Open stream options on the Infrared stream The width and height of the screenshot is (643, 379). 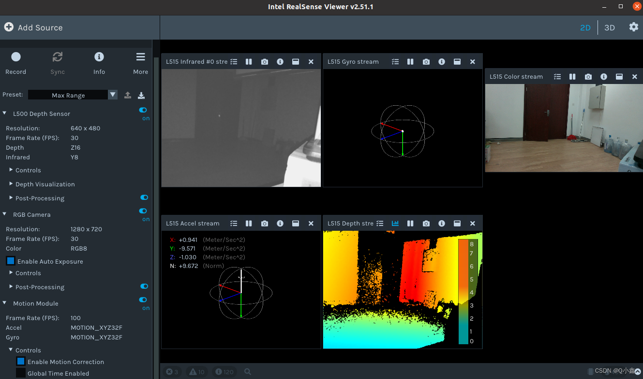pos(234,61)
